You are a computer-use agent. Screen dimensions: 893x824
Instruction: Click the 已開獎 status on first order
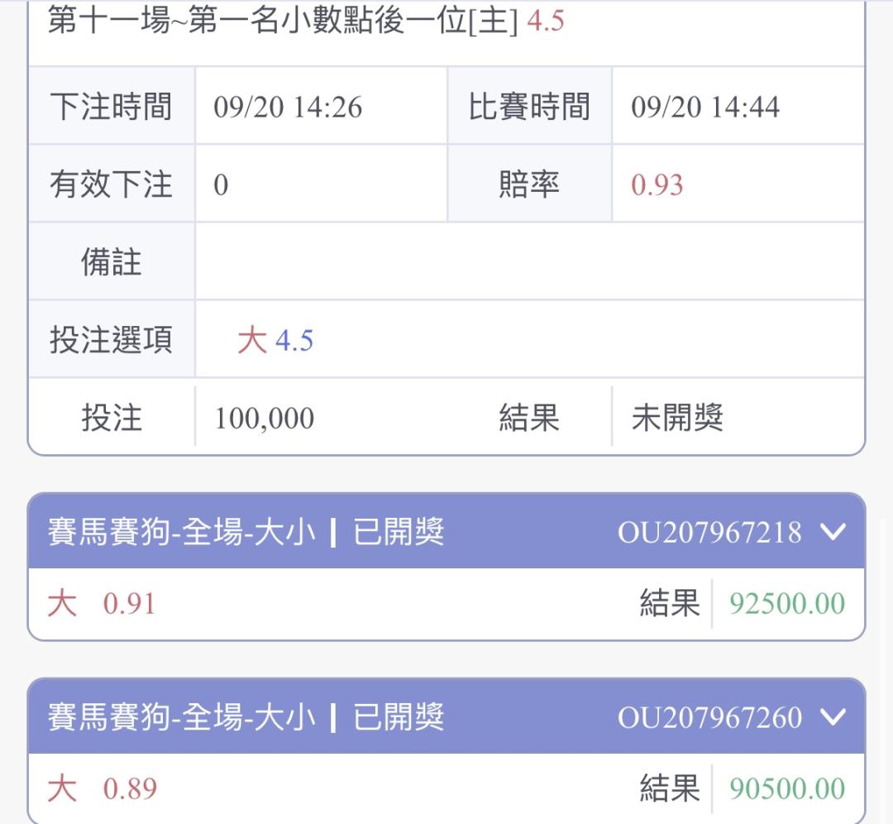click(x=398, y=532)
